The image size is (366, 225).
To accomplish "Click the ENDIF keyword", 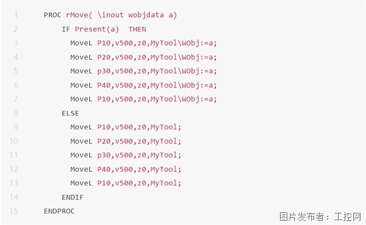I will click(73, 197).
